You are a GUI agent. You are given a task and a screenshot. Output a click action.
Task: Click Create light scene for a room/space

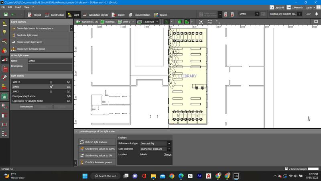[x=41, y=28]
